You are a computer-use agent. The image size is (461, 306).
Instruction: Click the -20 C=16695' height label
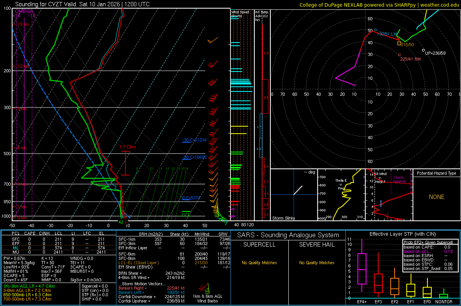tap(195, 157)
